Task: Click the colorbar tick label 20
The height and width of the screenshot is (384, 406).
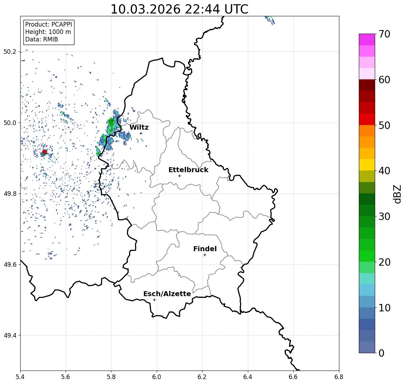Action: pos(384,262)
